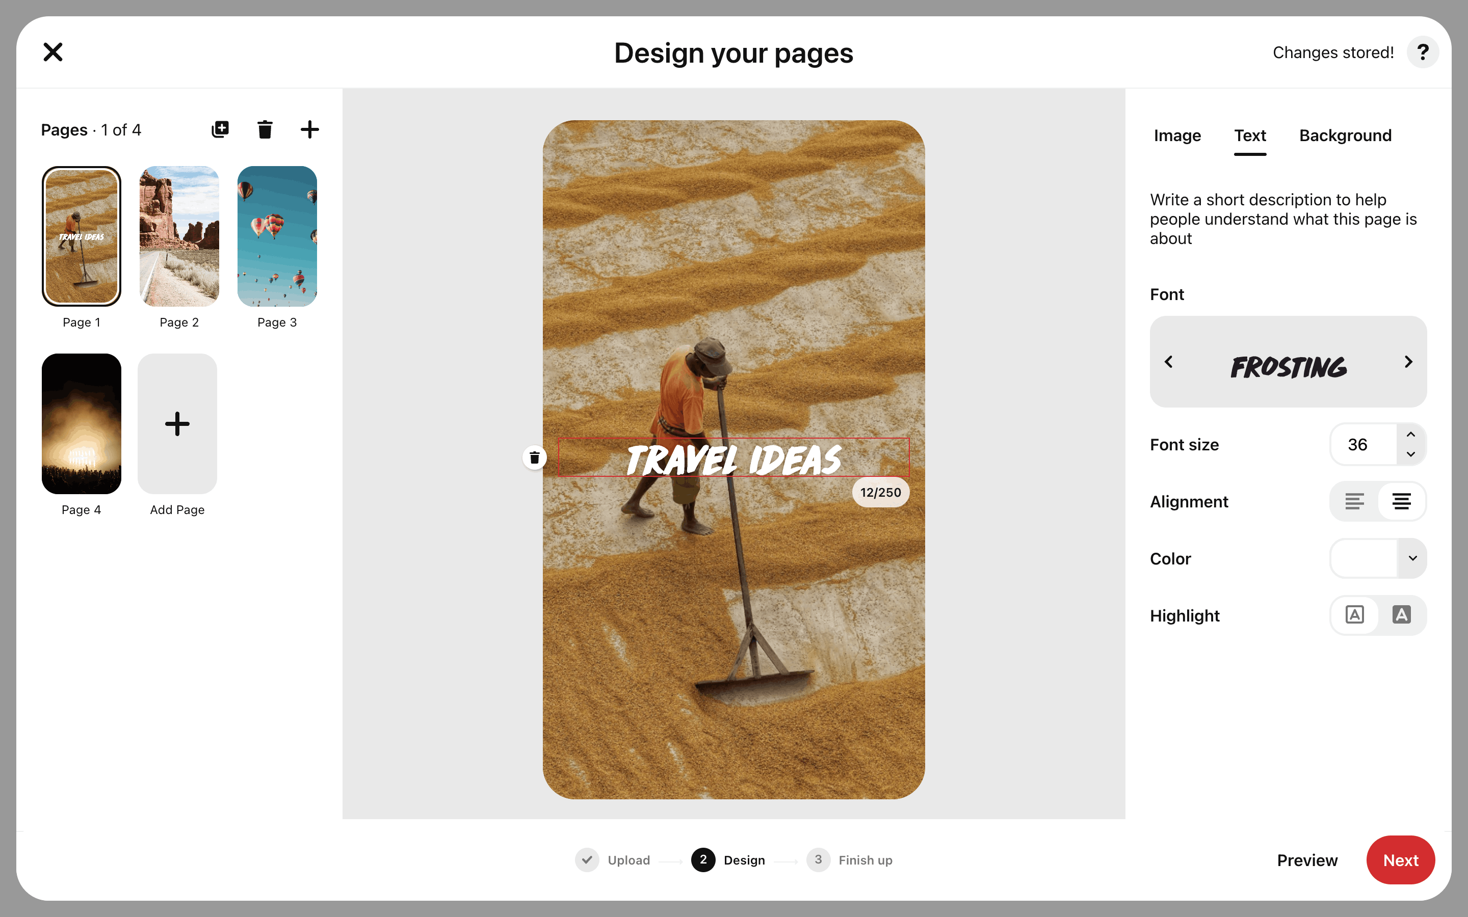The image size is (1468, 917).
Task: Select the Page 3 balloons thumbnail
Action: (277, 236)
